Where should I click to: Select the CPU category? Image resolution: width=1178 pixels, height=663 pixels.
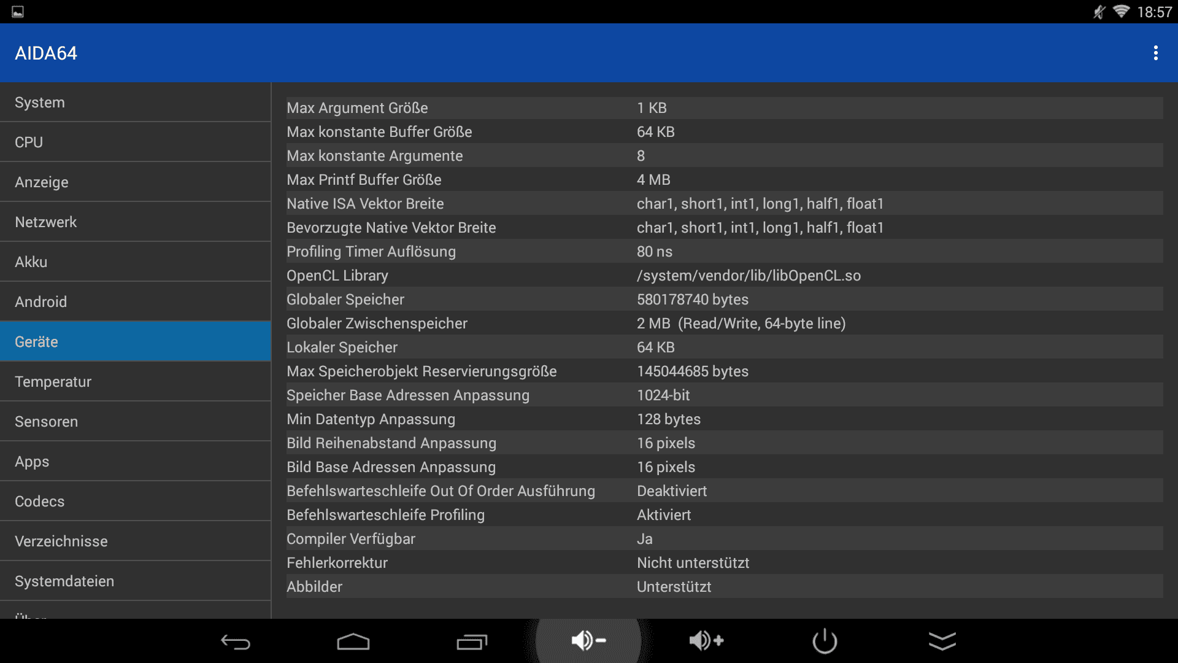click(135, 142)
